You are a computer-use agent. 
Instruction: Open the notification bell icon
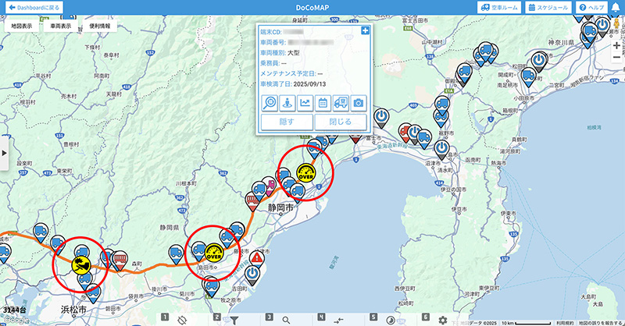pyautogui.click(x=615, y=7)
